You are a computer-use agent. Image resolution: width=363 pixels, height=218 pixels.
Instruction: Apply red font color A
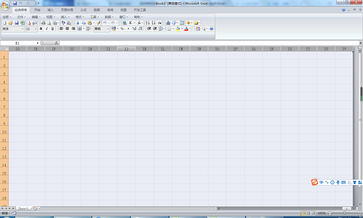coord(186,29)
